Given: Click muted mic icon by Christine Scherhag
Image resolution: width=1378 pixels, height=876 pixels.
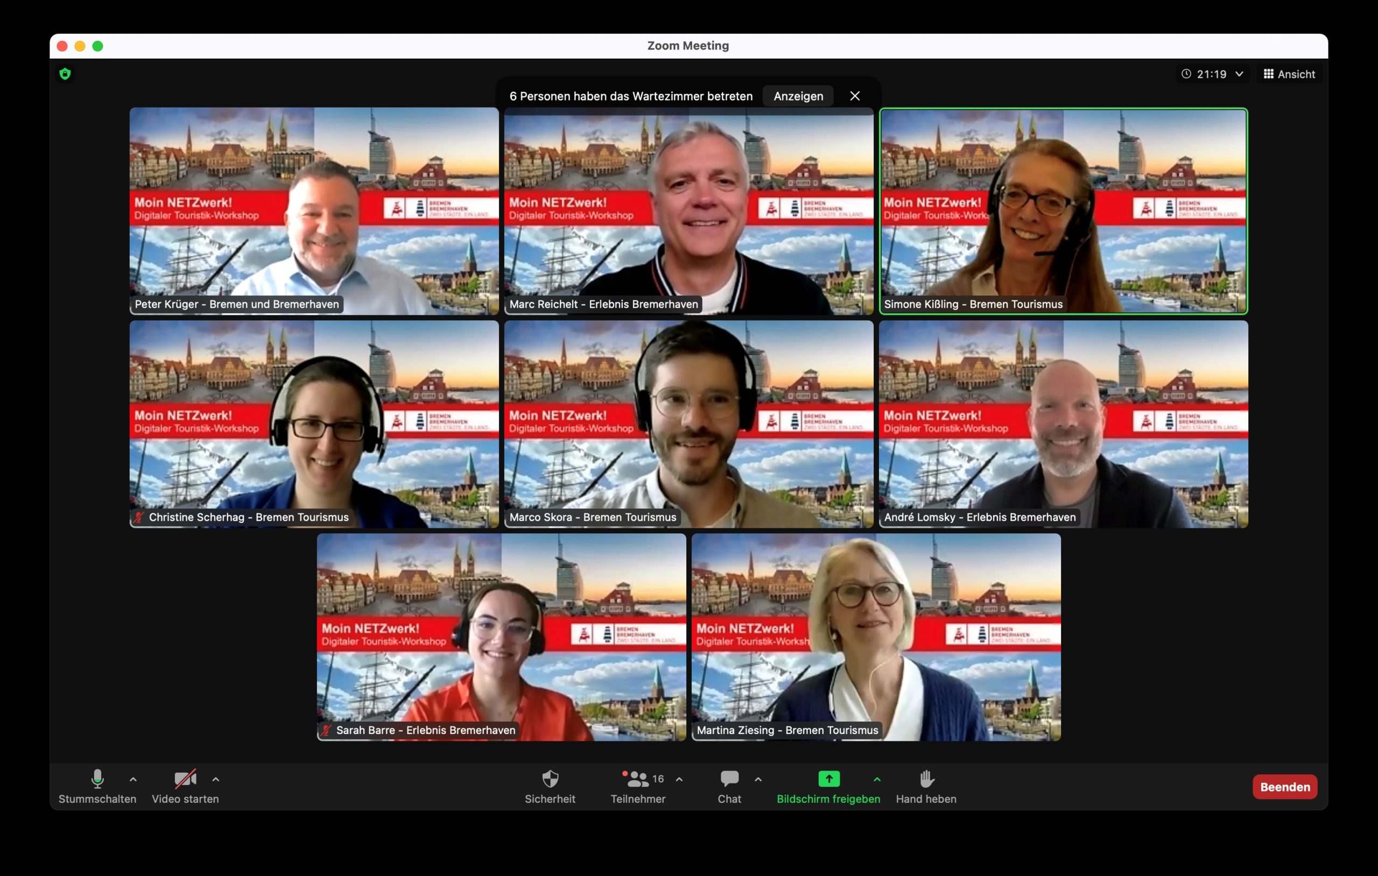Looking at the screenshot, I should point(139,517).
